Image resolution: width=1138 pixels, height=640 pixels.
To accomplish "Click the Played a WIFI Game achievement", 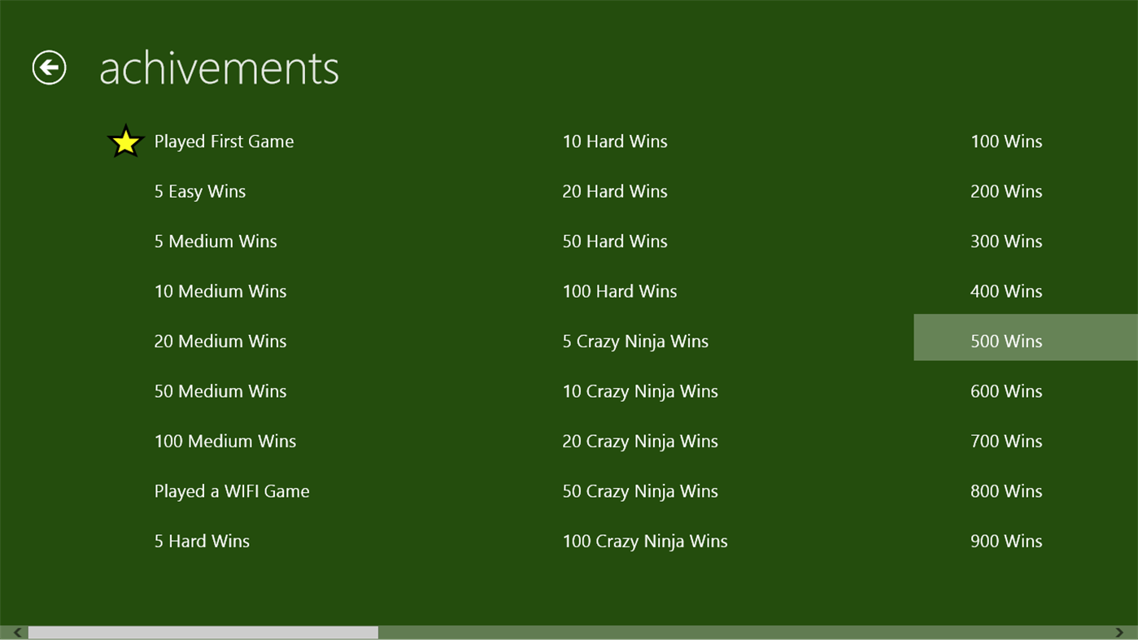I will pyautogui.click(x=231, y=490).
